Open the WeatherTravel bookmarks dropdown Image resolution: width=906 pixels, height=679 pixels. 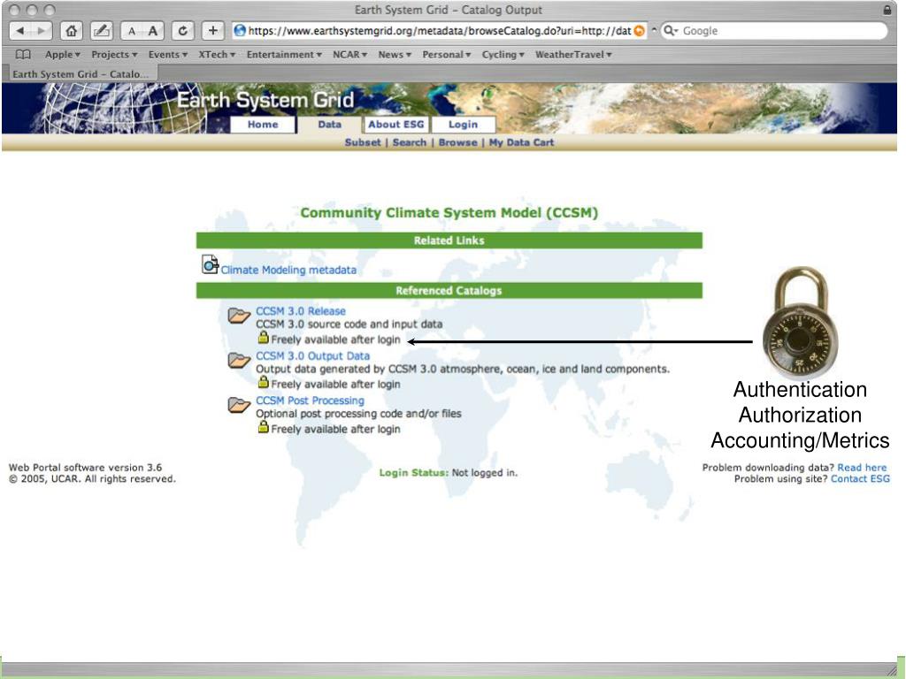572,54
